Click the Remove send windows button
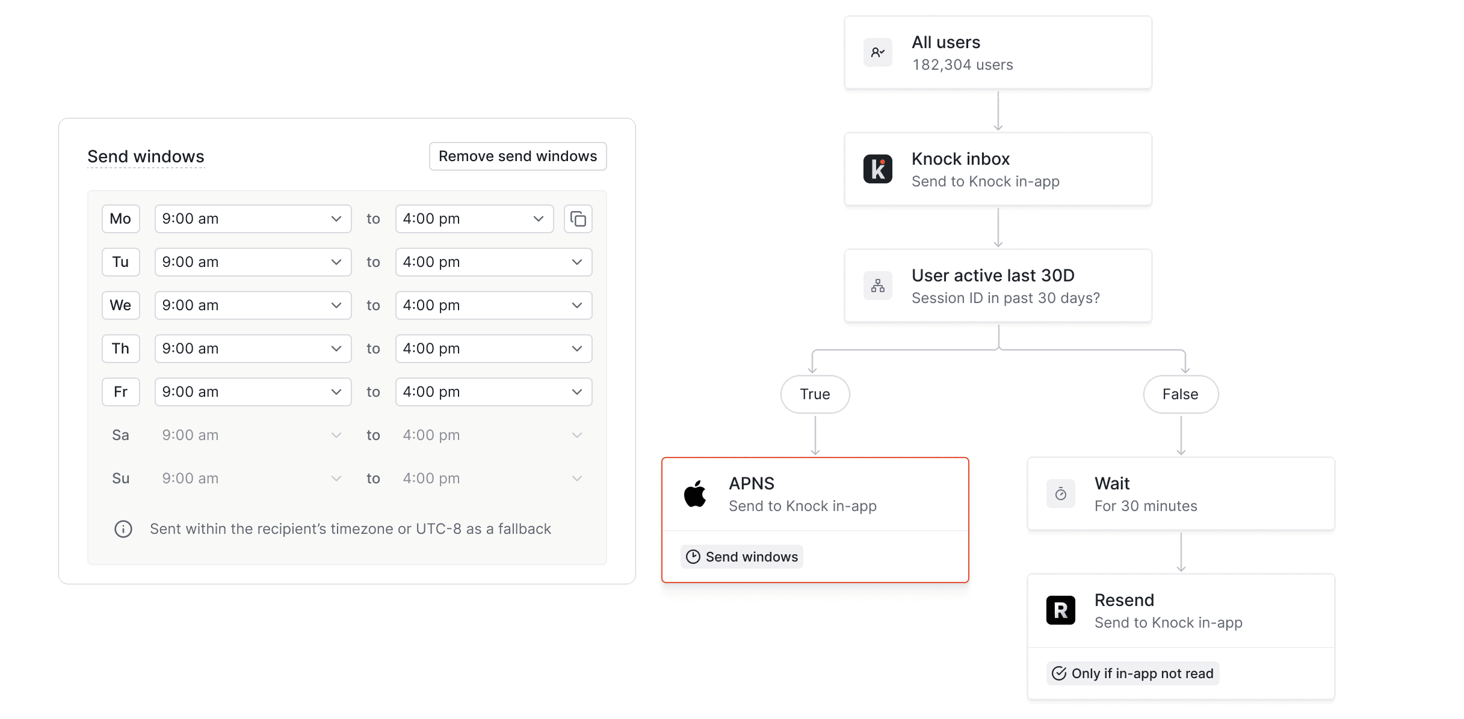1464x719 pixels. (x=517, y=156)
